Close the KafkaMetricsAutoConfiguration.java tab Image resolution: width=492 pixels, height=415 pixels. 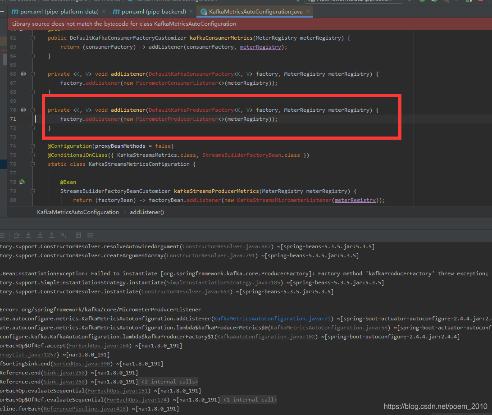point(308,12)
